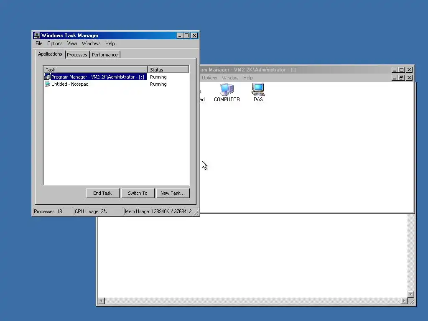The height and width of the screenshot is (321, 428).
Task: Click the Task Manager resize grip
Action: tap(196, 213)
